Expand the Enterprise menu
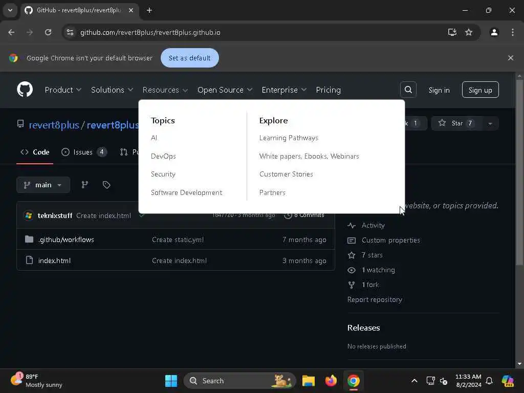 [283, 90]
